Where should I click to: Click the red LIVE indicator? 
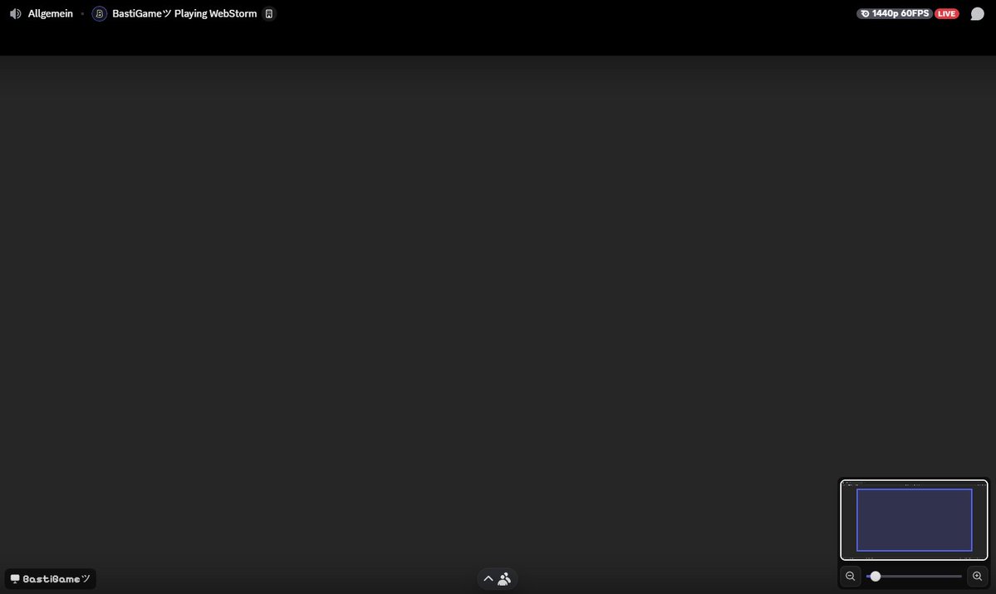pyautogui.click(x=946, y=13)
